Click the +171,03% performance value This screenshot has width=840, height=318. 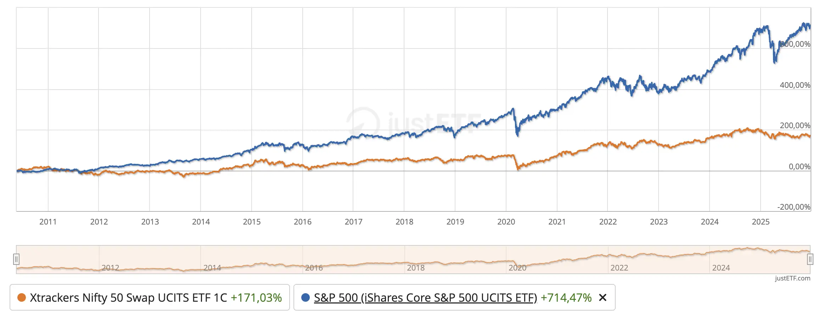pos(256,297)
